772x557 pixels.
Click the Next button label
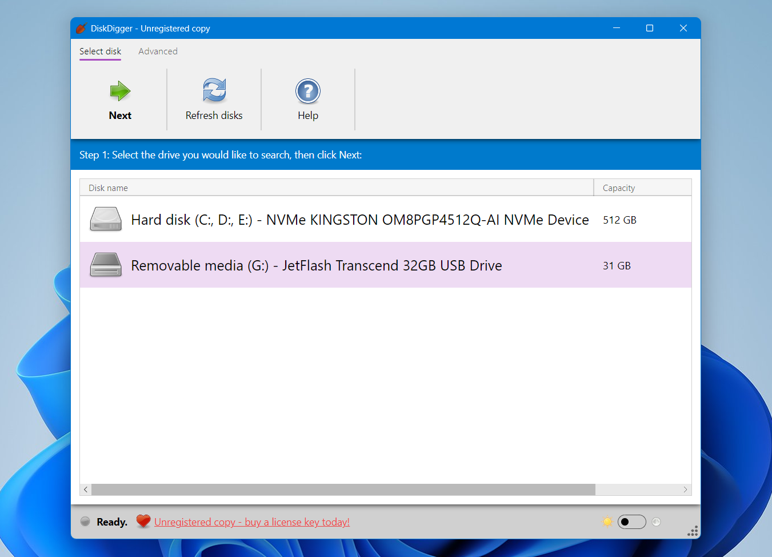pos(120,116)
